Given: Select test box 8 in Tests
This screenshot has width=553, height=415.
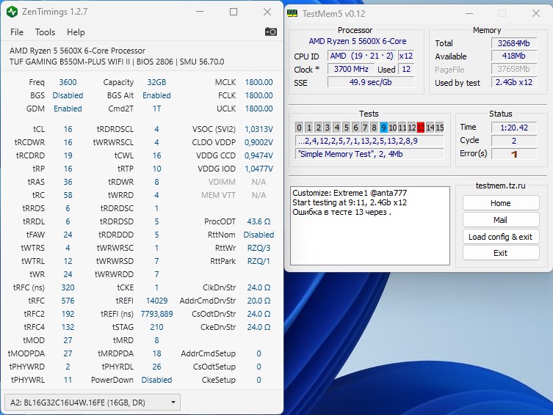Looking at the screenshot, I should click(375, 128).
